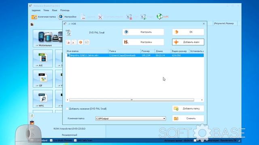This screenshot has width=259, height=145.
Task: Select the video category clapperboard icon in sidebar
Action: [x=32, y=24]
